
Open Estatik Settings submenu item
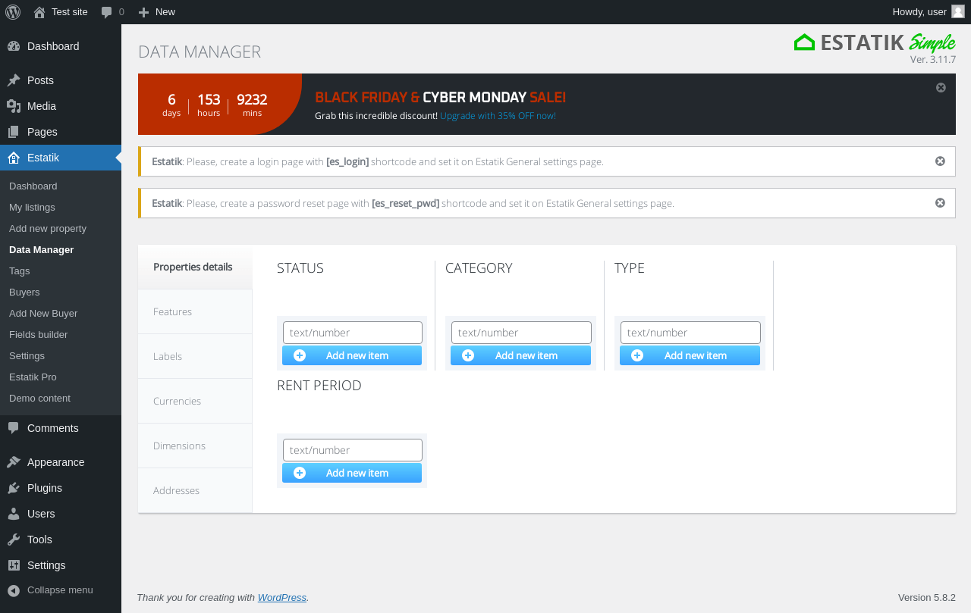coord(61,355)
